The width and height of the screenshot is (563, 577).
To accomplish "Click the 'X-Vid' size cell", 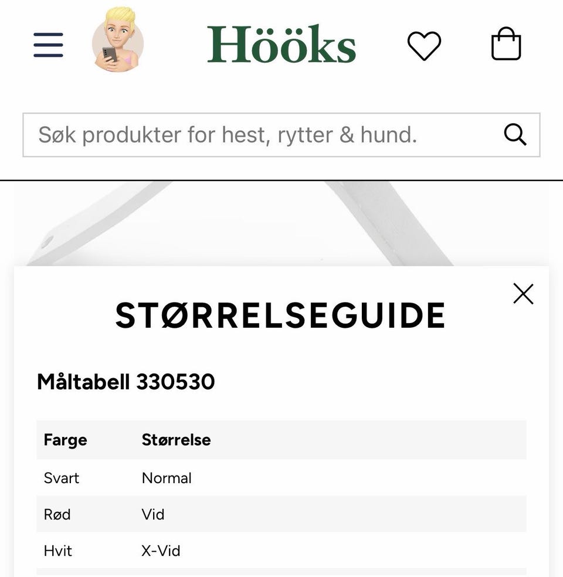I will click(161, 551).
